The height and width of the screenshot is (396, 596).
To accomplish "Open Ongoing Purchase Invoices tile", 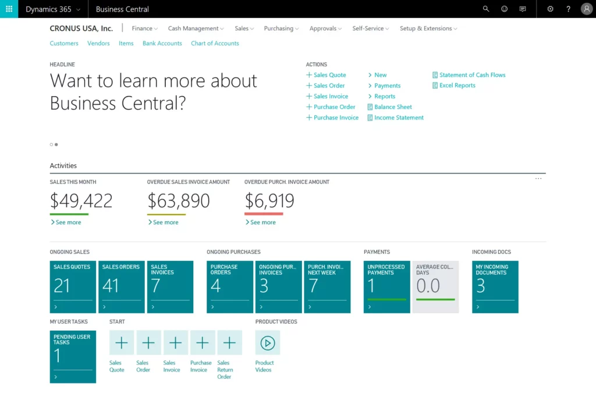I will tap(278, 287).
